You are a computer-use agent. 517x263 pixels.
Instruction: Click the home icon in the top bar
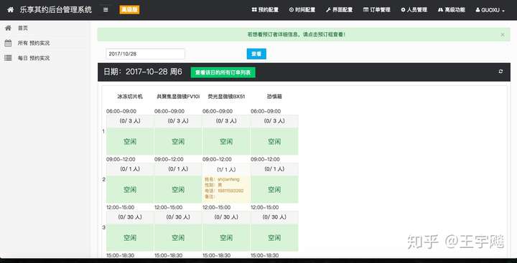[x=11, y=10]
